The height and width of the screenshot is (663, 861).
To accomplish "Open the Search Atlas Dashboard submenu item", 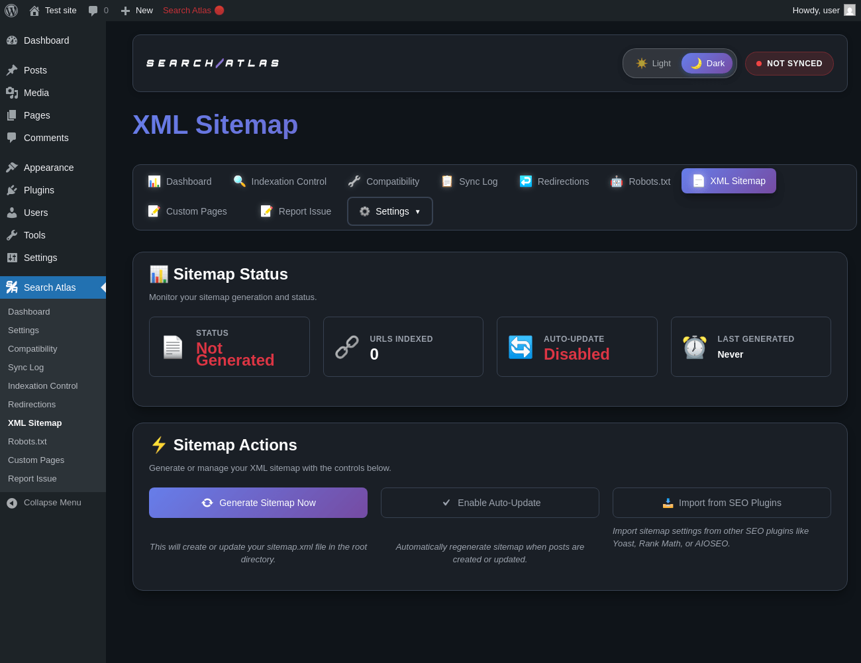I will (x=53, y=312).
